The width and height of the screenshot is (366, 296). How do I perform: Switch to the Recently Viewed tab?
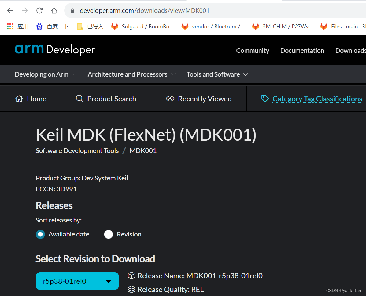[199, 99]
